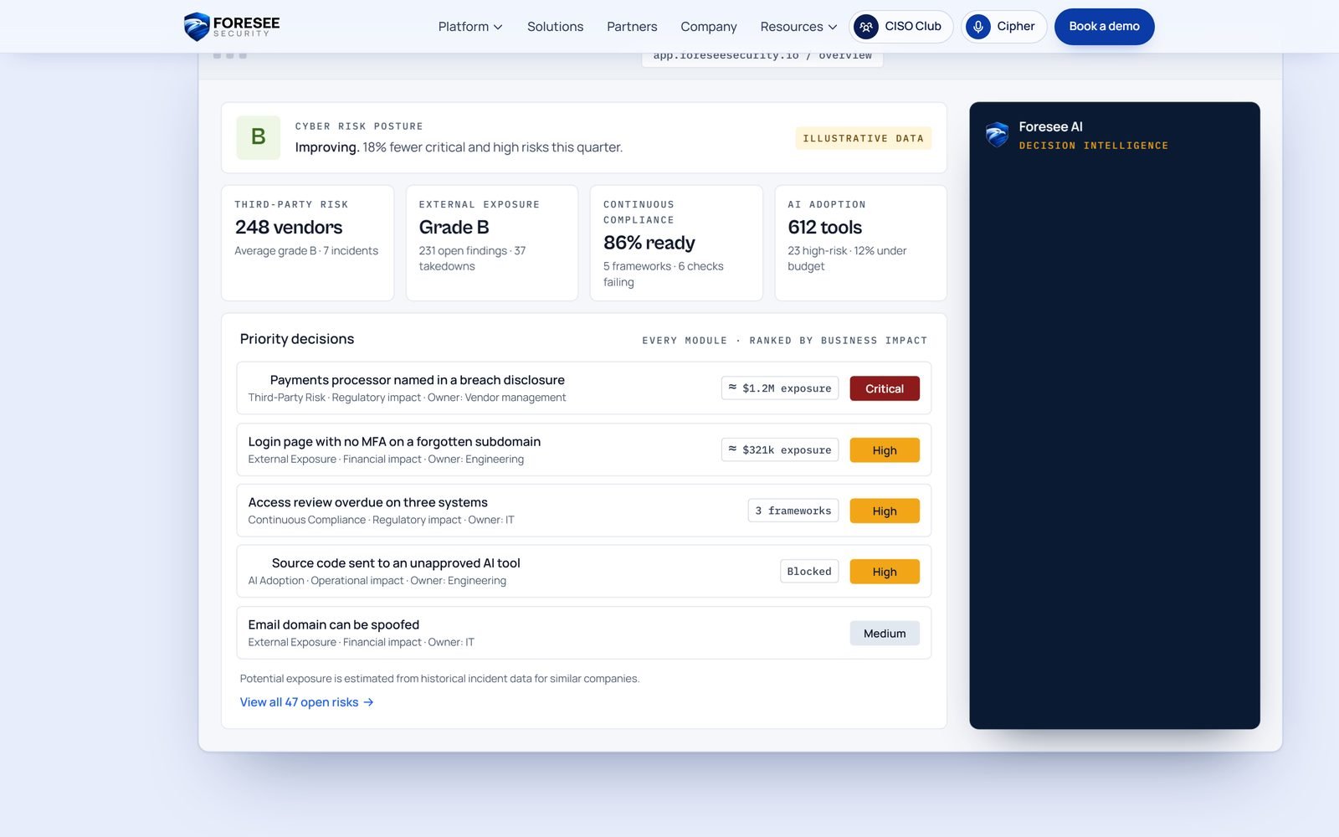
Task: Click the green B grade badge
Action: point(259,137)
